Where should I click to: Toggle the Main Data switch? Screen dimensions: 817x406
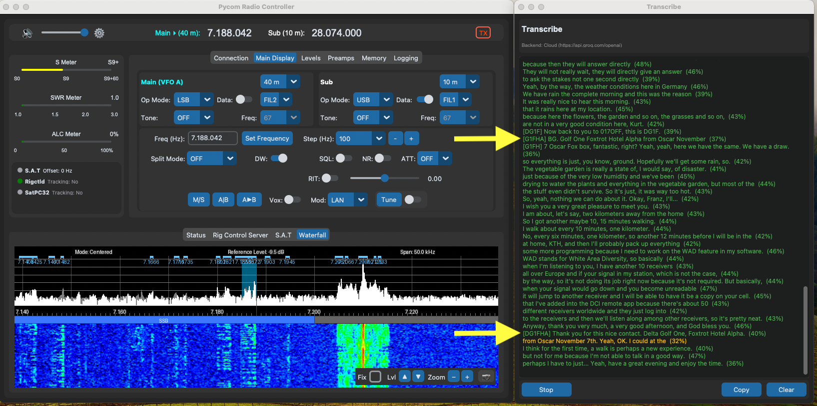coord(244,99)
